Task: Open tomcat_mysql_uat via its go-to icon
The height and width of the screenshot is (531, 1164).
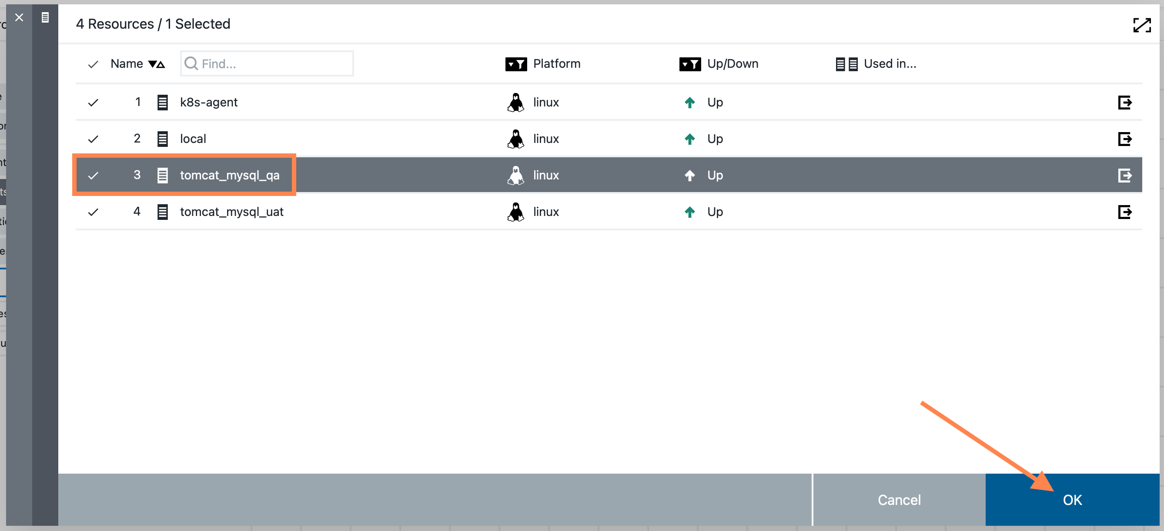Action: (1125, 212)
